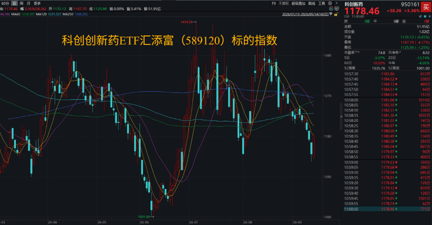
Task: Open the F9 deep info view
Action: point(274,3)
